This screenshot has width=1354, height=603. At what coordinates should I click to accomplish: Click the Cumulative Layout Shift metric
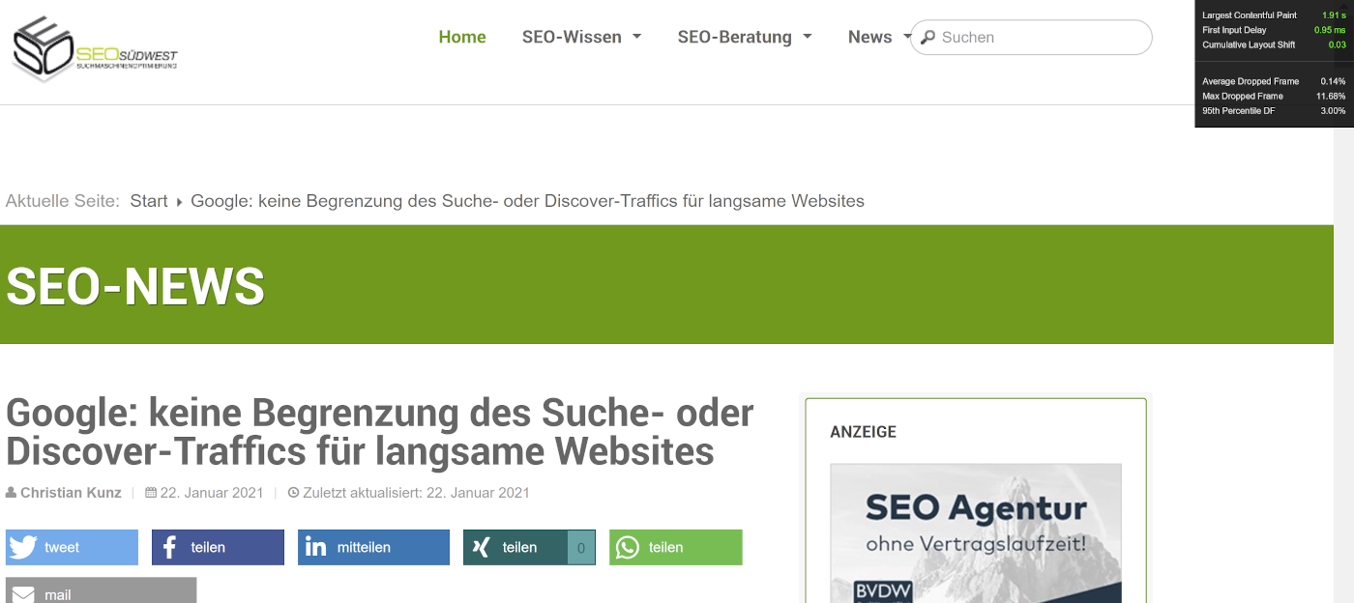1274,44
